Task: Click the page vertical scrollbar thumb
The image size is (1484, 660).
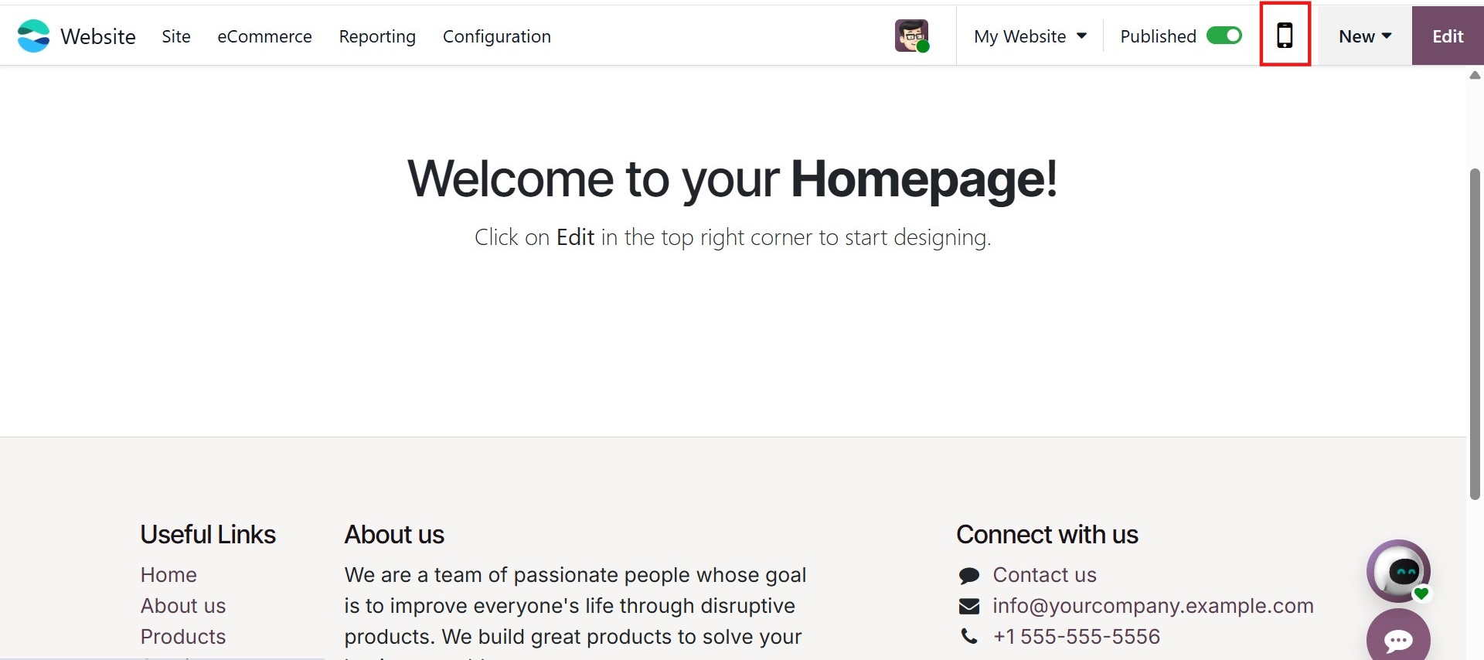Action: (1475, 332)
